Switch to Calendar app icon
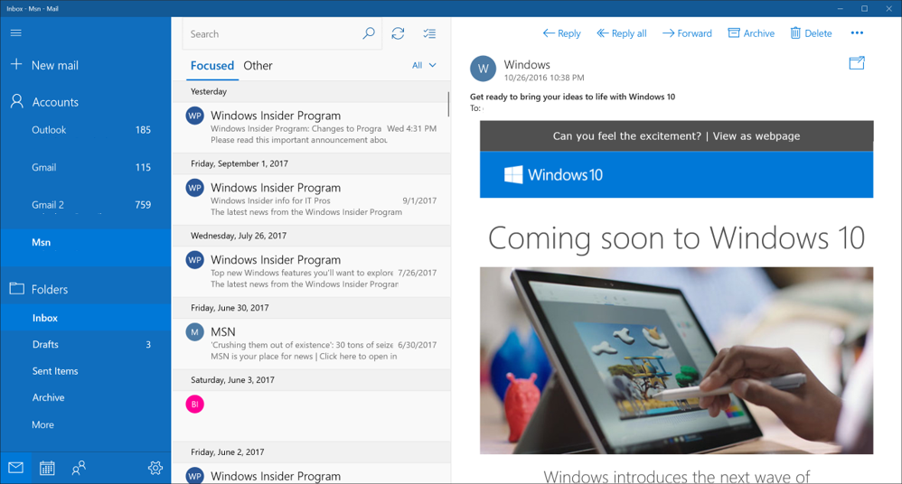 pos(47,468)
